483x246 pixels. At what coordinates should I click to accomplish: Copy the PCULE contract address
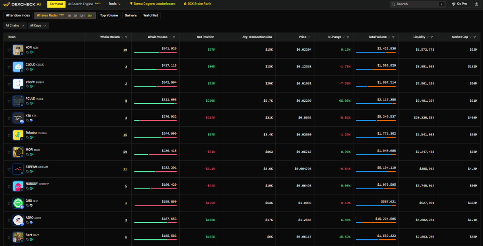point(27,103)
